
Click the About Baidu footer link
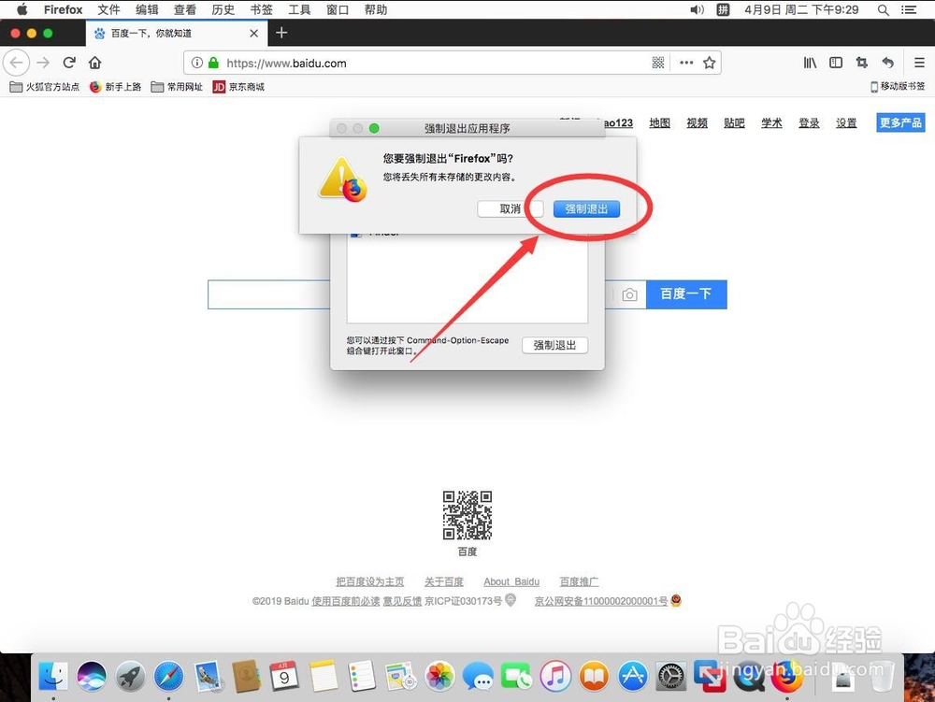tap(511, 581)
